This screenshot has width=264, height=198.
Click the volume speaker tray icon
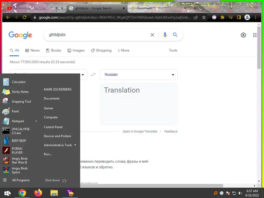[240, 193]
